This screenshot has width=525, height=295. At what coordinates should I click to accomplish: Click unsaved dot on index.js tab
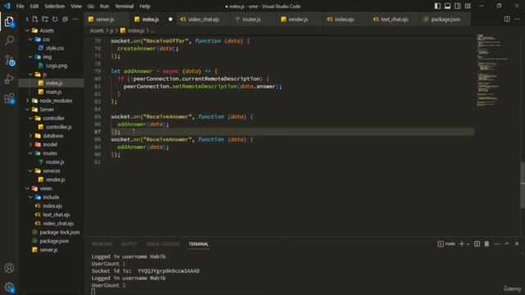point(171,20)
